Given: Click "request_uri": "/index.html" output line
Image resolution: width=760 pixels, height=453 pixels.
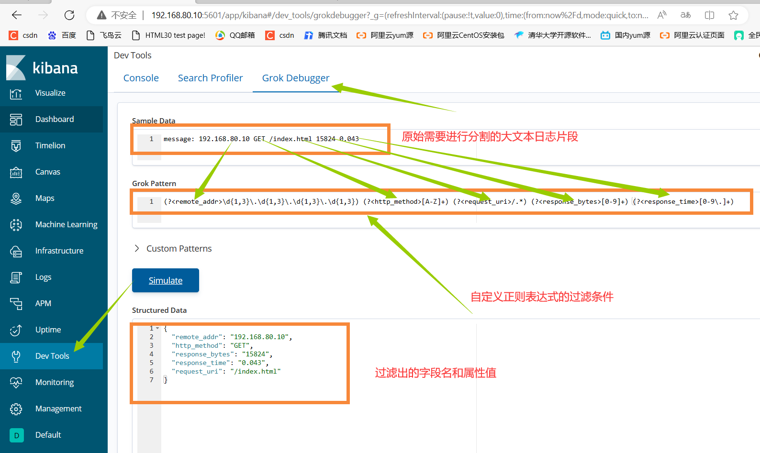Looking at the screenshot, I should pos(226,372).
